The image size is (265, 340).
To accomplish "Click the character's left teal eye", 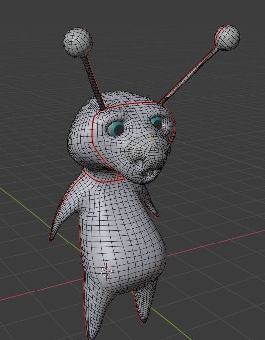I will [116, 128].
